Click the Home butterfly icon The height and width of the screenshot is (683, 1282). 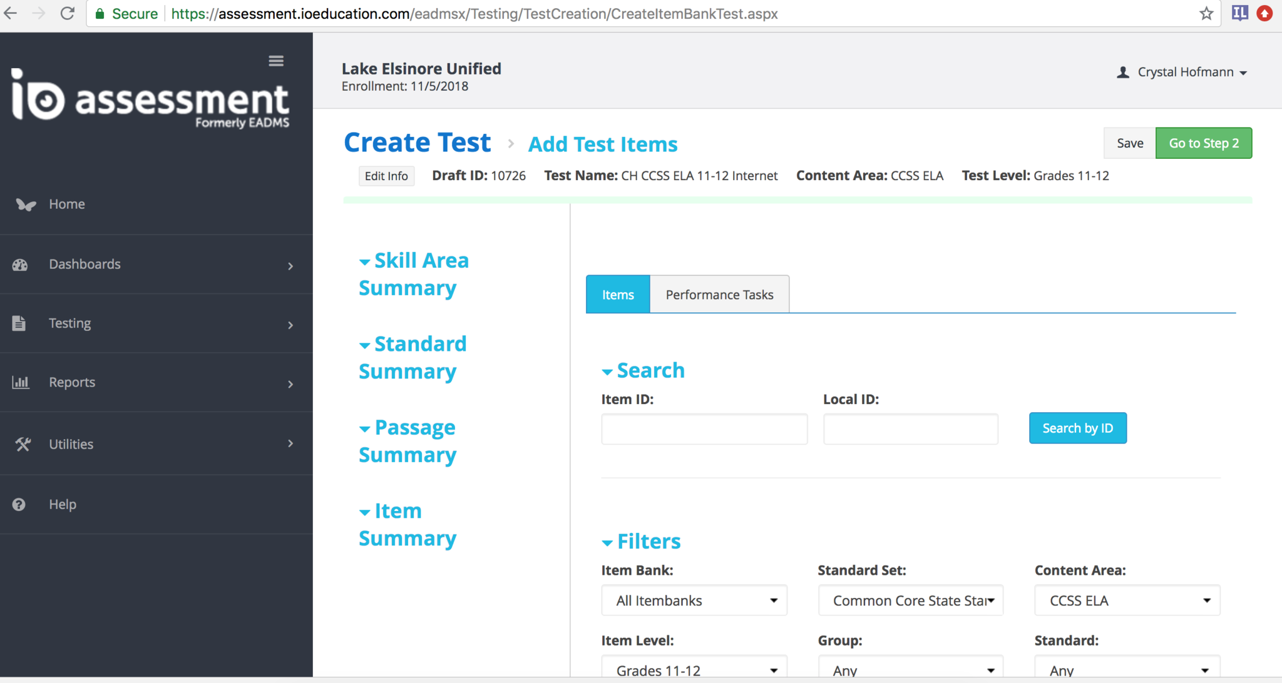tap(25, 205)
